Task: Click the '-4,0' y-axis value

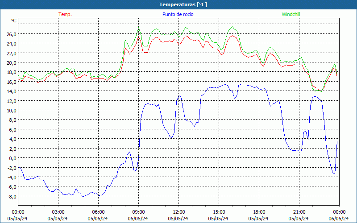Action: coord(12,177)
